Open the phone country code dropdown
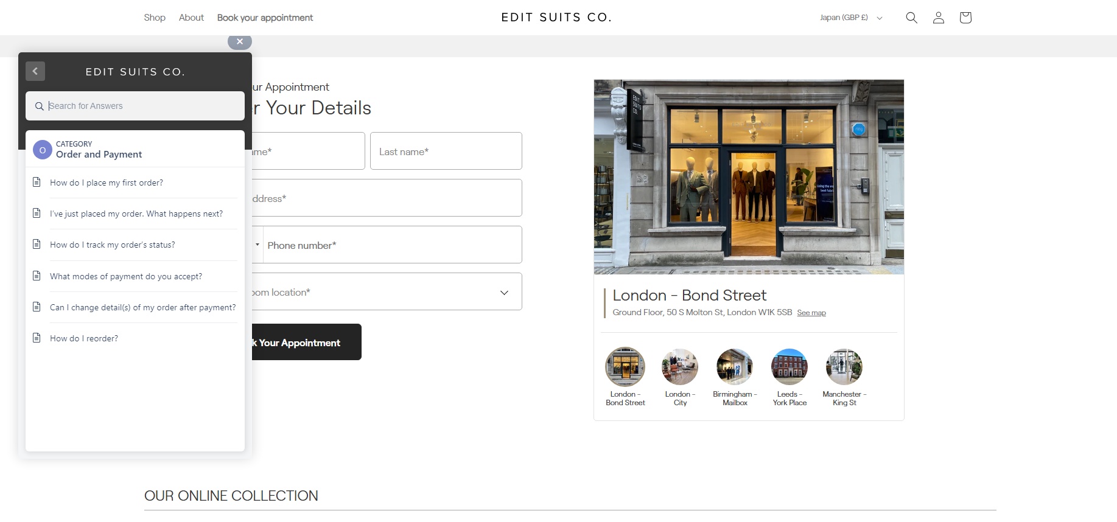The image size is (1117, 522). click(257, 245)
